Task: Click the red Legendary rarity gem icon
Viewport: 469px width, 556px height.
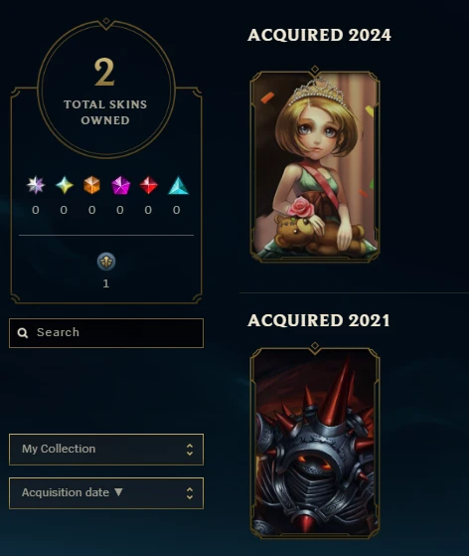Action: [x=148, y=185]
